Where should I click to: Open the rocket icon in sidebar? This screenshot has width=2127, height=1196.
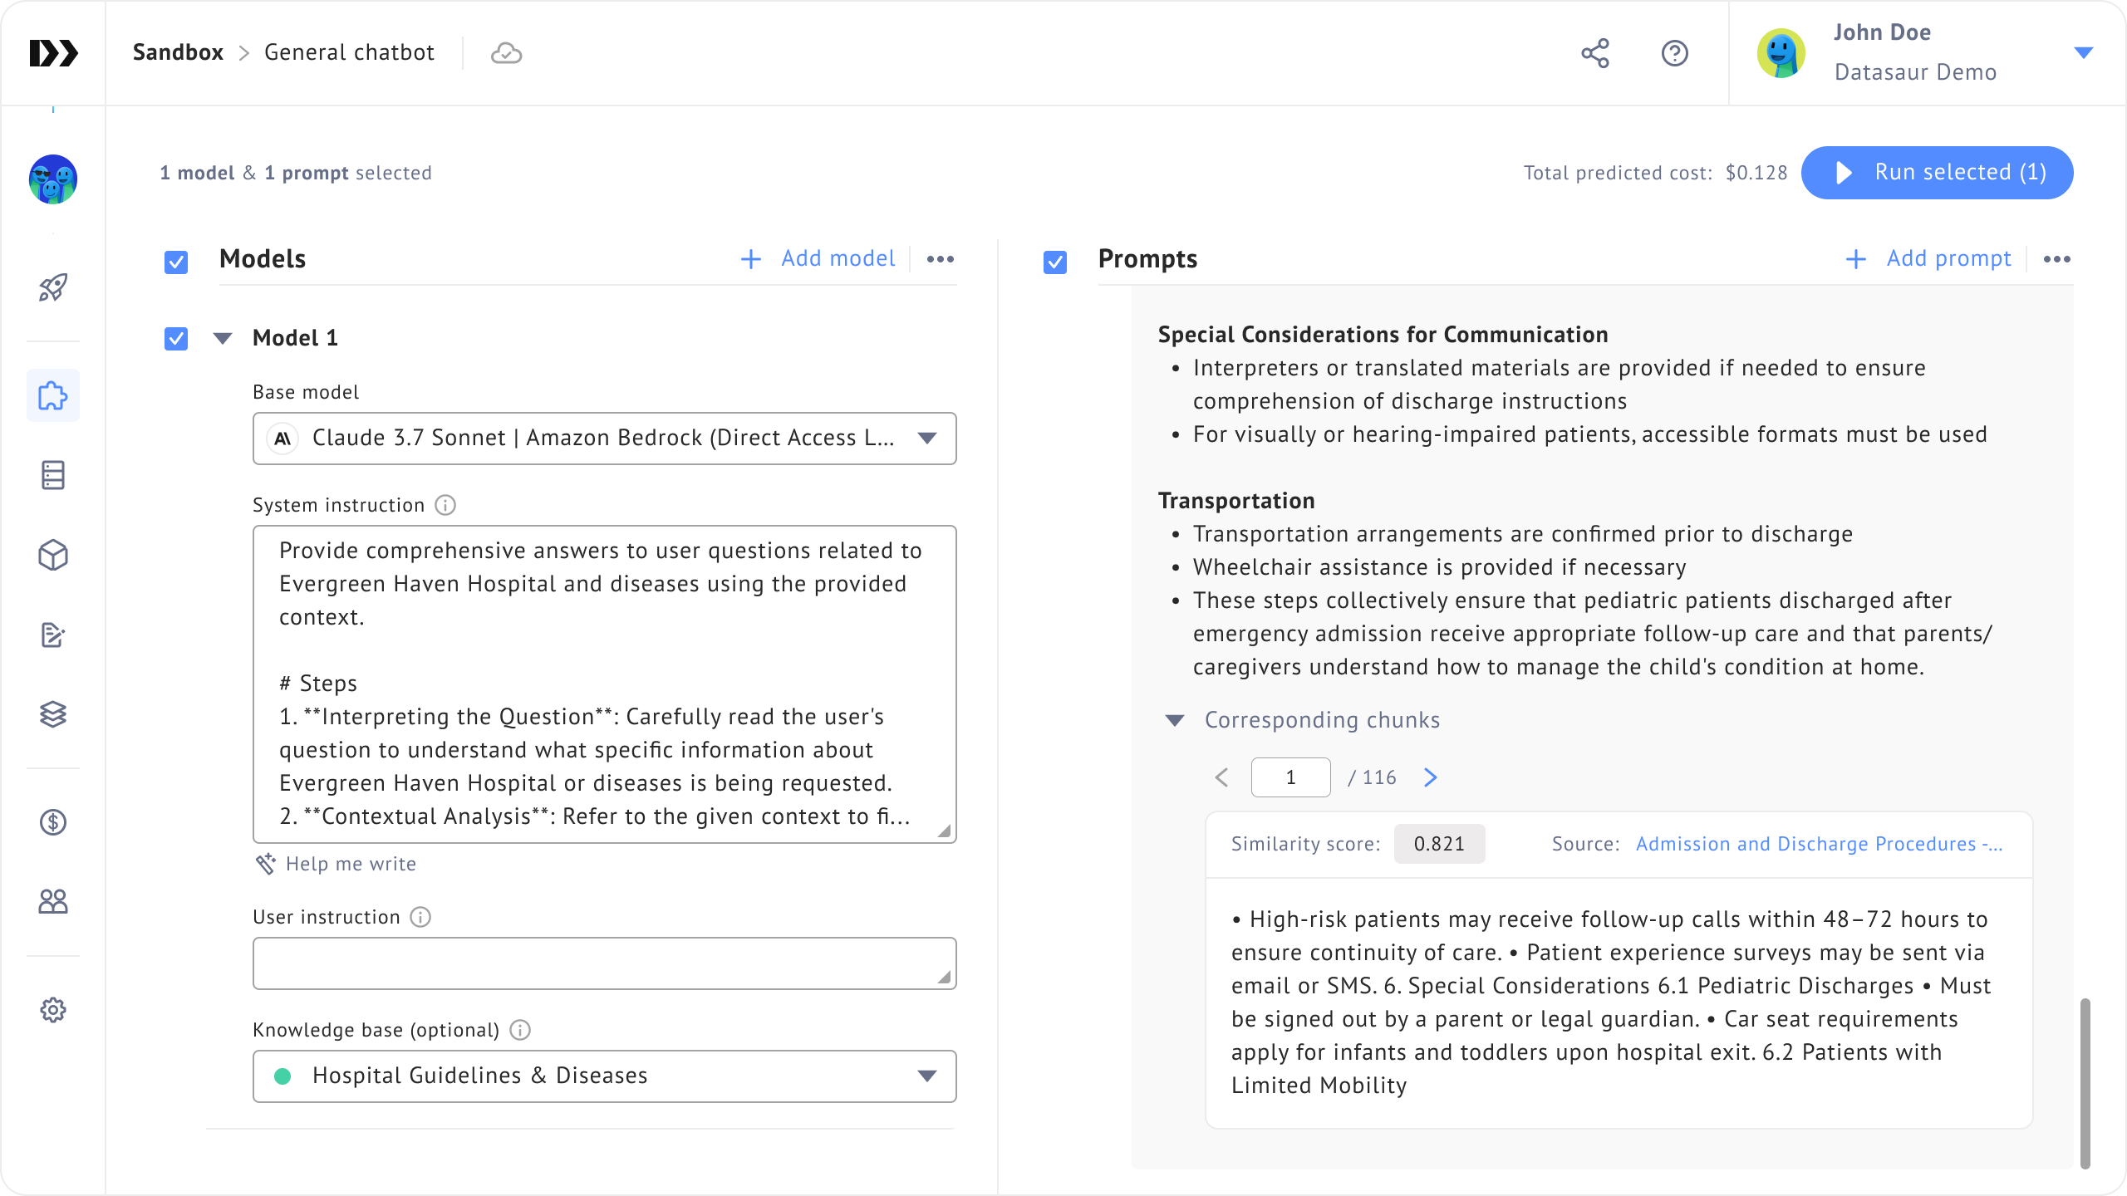coord(53,287)
